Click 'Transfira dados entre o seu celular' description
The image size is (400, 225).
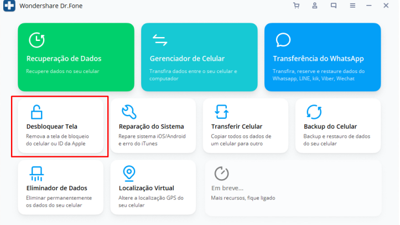click(193, 71)
